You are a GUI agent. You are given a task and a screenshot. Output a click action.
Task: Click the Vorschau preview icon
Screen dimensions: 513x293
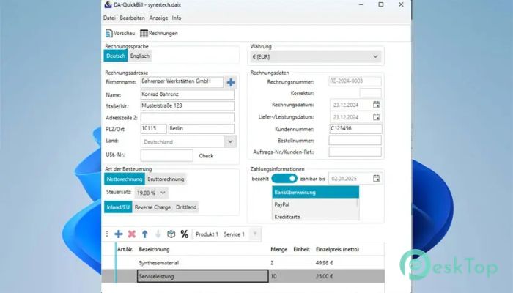[109, 33]
